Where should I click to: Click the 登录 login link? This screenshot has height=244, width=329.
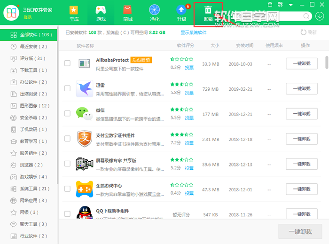(x=27, y=17)
